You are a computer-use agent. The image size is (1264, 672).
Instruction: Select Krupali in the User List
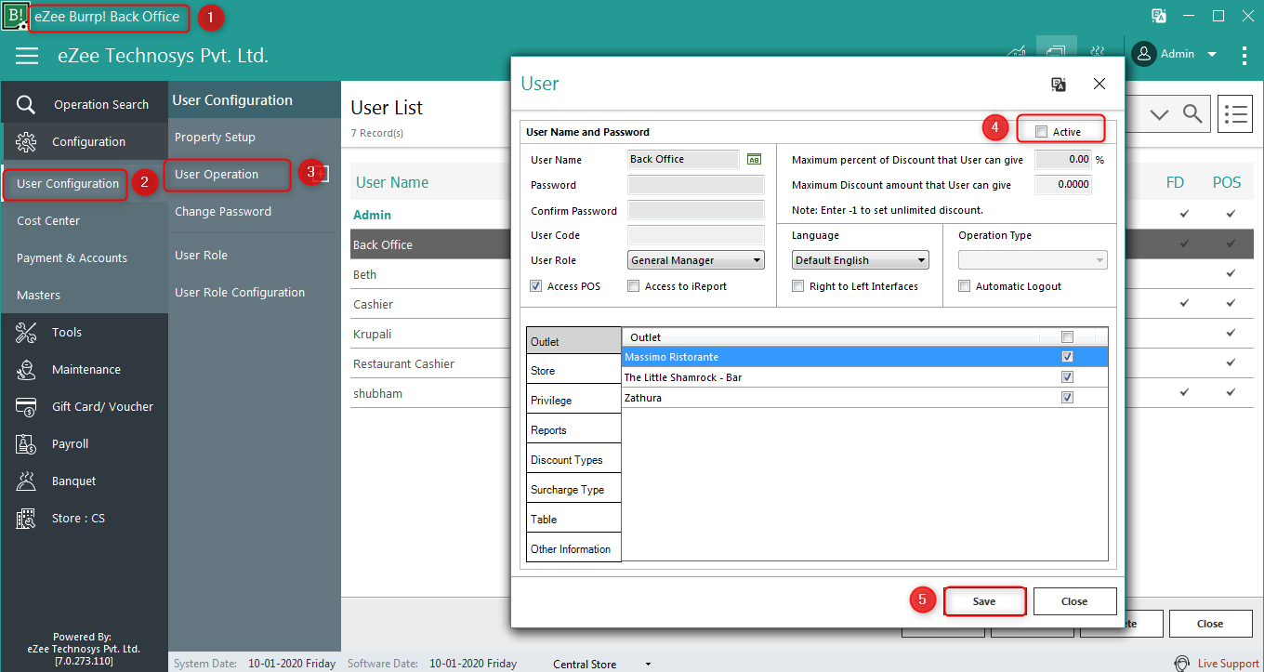[373, 334]
